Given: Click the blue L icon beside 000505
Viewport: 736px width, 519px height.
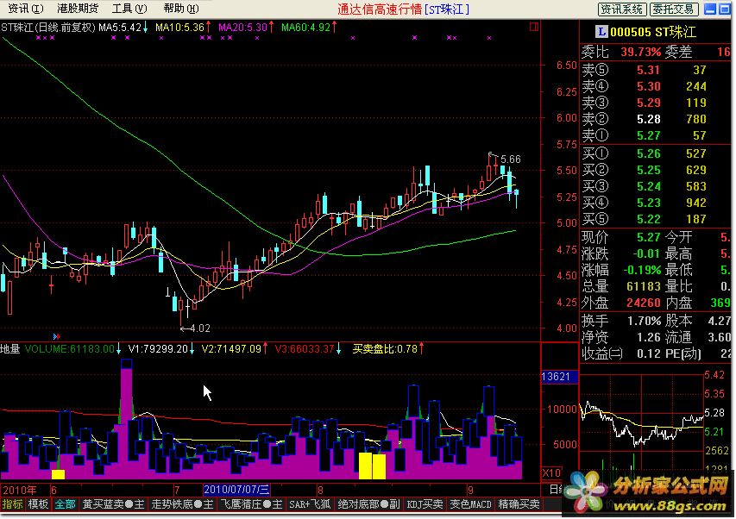Looking at the screenshot, I should tap(601, 32).
